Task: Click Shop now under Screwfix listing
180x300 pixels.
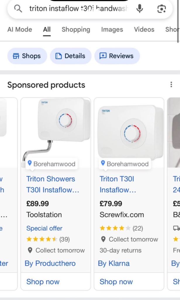Action: [116, 282]
